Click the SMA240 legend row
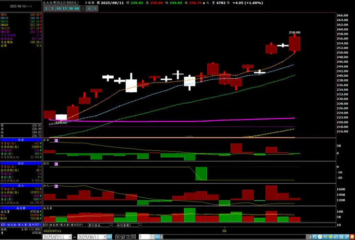This screenshot has height=240, width=355. coord(21,32)
